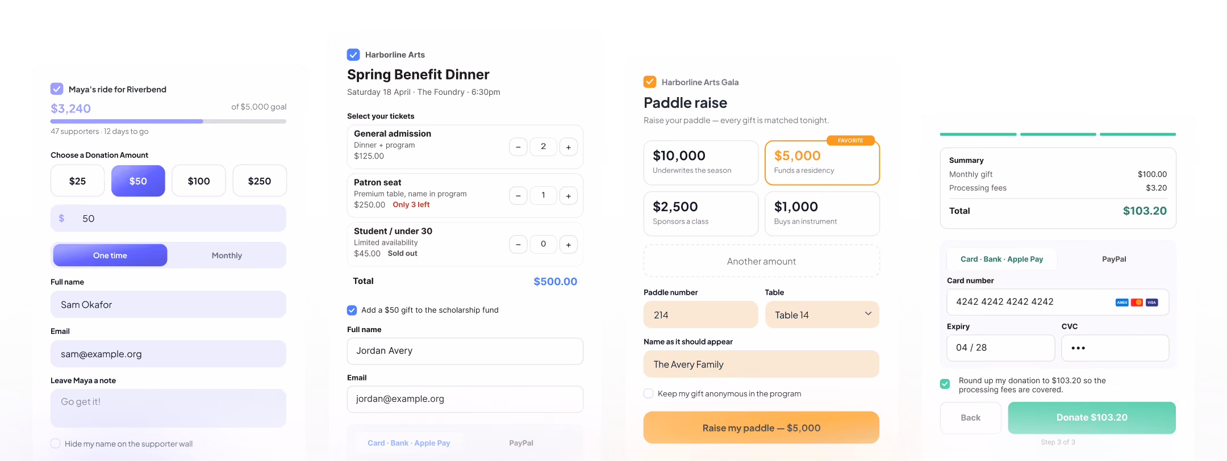Screen dimensions: 1227x461
Task: Select the PayPal payment tab in summary card
Action: 1114,259
